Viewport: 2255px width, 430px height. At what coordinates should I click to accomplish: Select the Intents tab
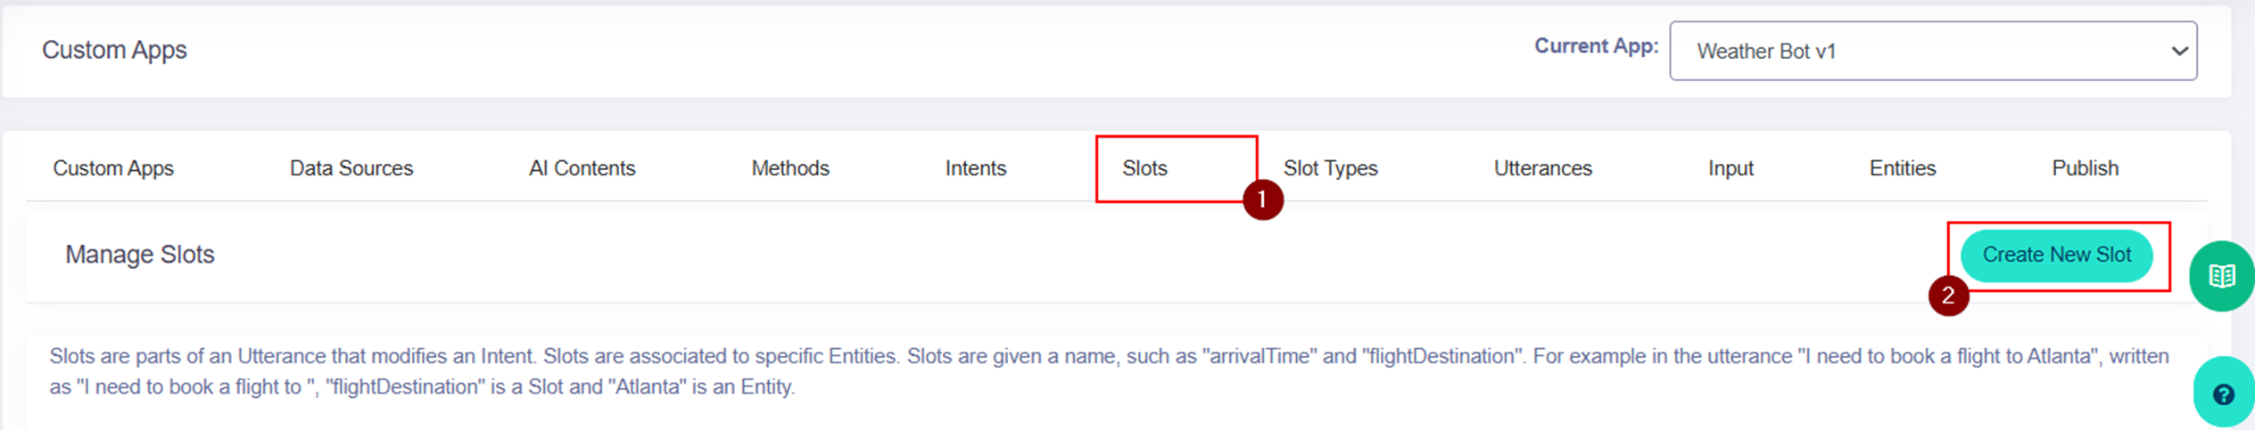(975, 168)
